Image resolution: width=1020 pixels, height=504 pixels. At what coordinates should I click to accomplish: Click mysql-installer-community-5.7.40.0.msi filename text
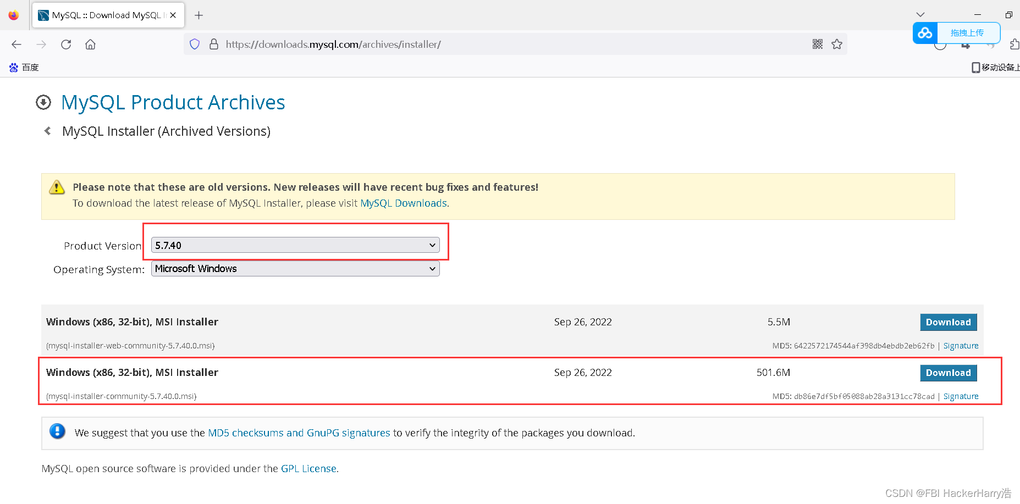pos(122,396)
